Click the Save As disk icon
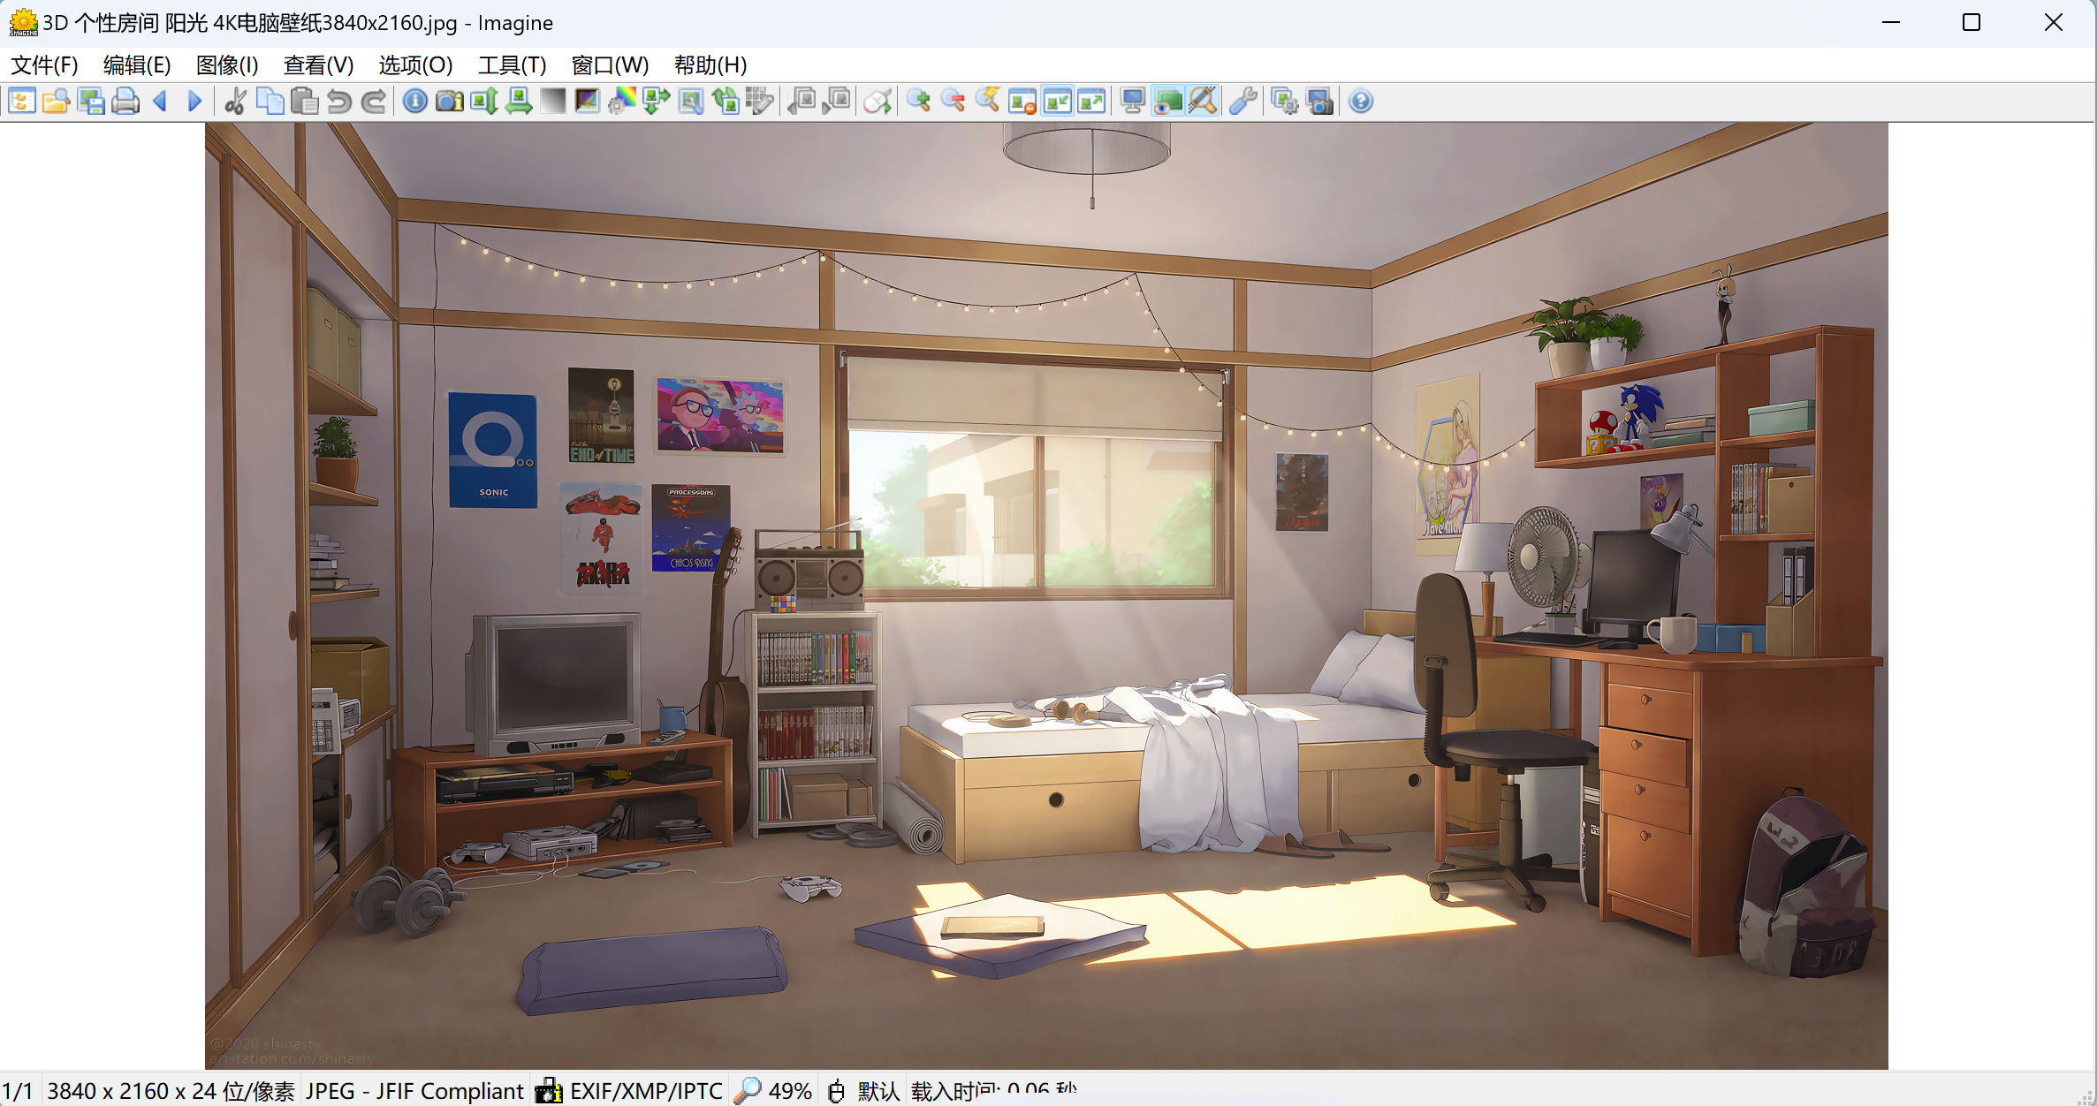Screen dimensions: 2097x1106 (x=91, y=102)
